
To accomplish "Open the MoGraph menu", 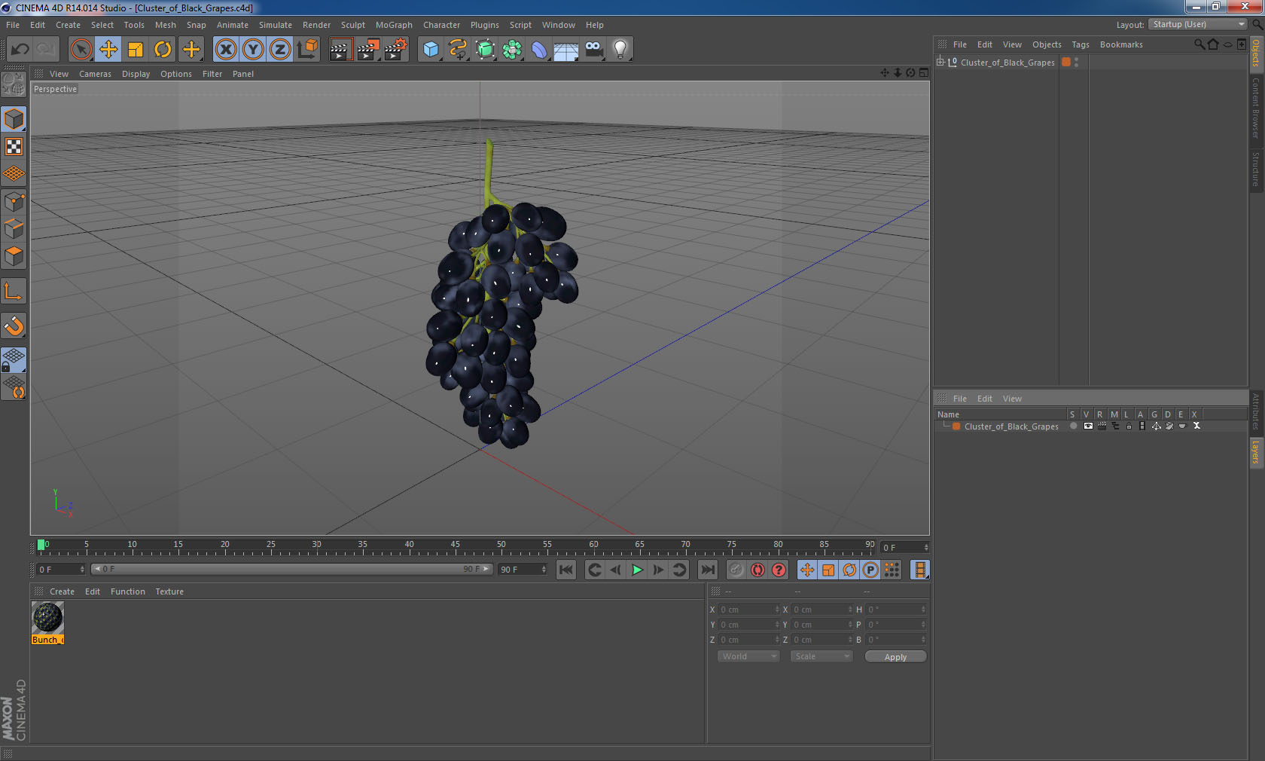I will pyautogui.click(x=394, y=25).
